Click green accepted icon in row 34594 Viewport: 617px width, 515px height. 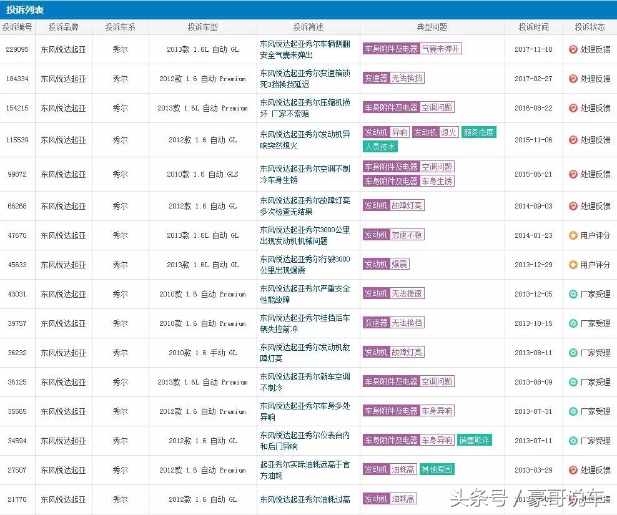pos(573,441)
